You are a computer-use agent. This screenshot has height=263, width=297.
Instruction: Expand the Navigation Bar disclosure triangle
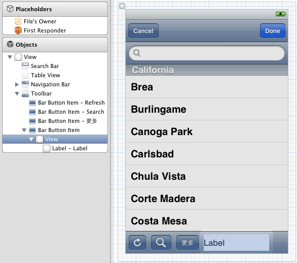[x=17, y=84]
